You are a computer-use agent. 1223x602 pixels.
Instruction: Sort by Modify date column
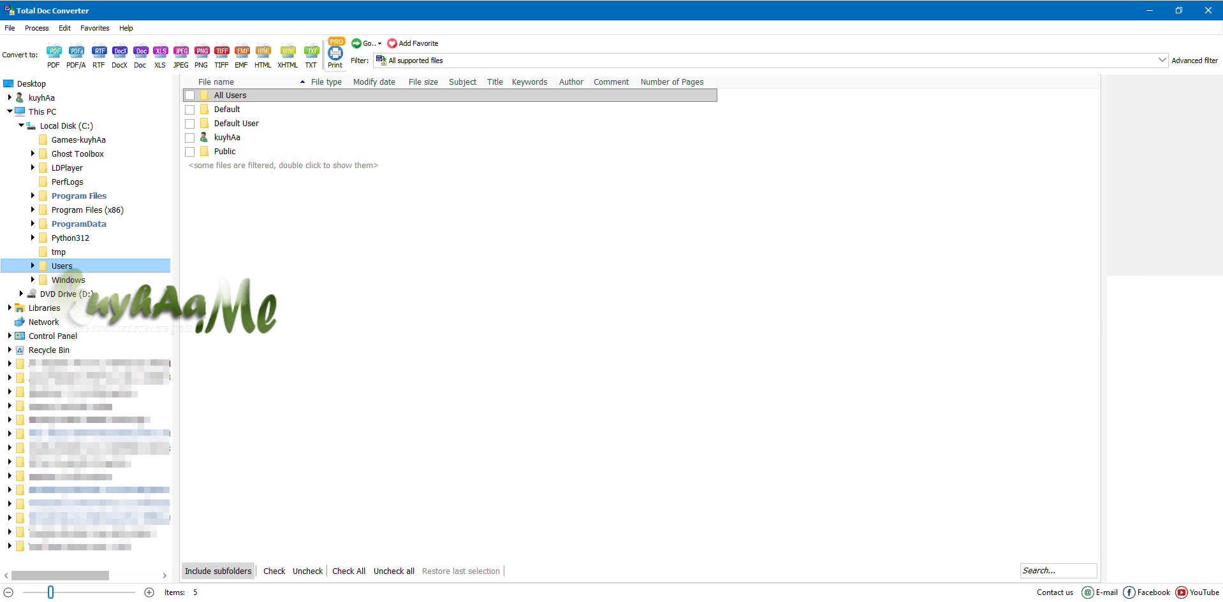(x=374, y=82)
